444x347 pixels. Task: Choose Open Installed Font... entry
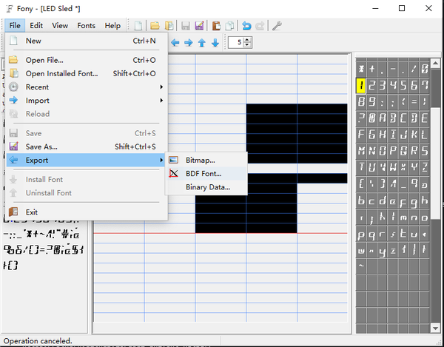tap(87, 73)
